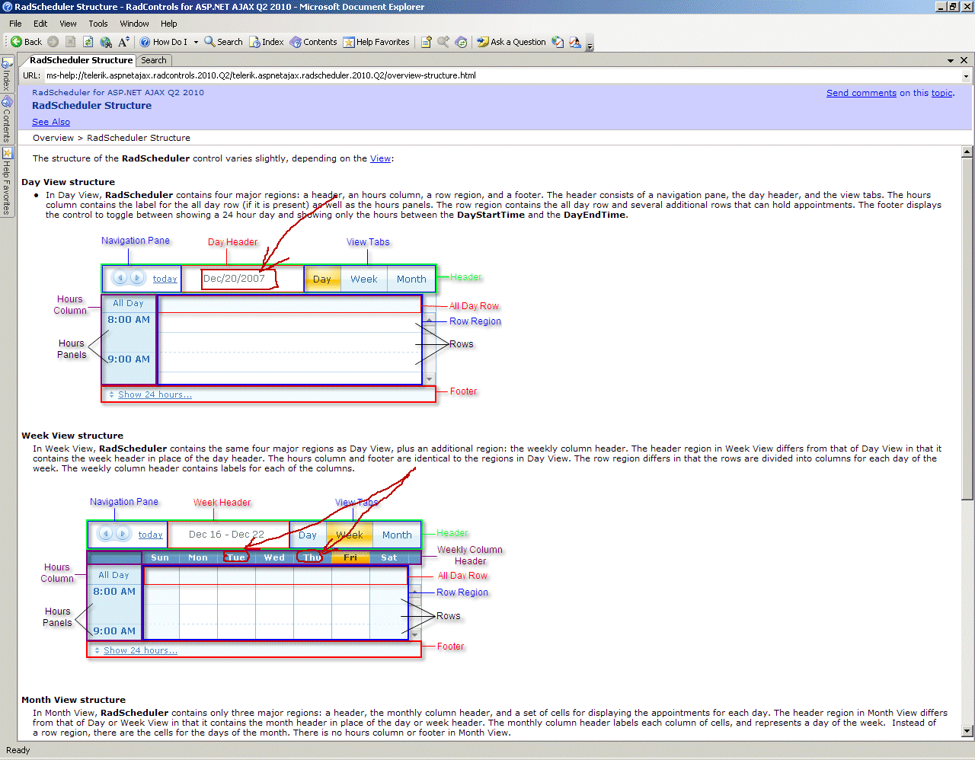Change text size with the Font Size icon
This screenshot has height=760, width=975.
point(123,42)
